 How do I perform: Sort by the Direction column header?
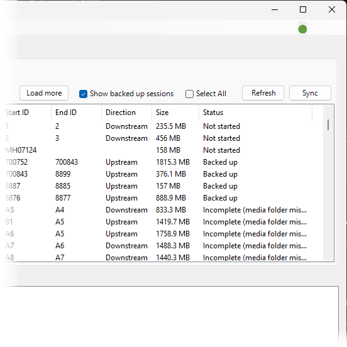(127, 113)
